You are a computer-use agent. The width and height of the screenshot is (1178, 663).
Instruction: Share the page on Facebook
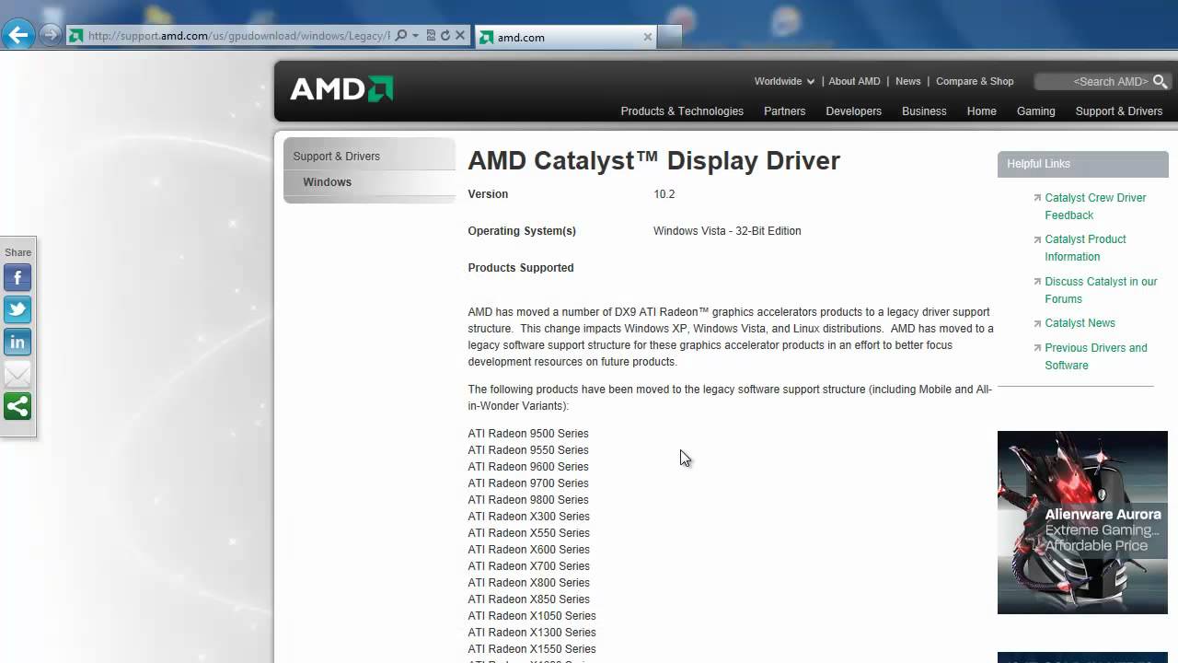17,277
